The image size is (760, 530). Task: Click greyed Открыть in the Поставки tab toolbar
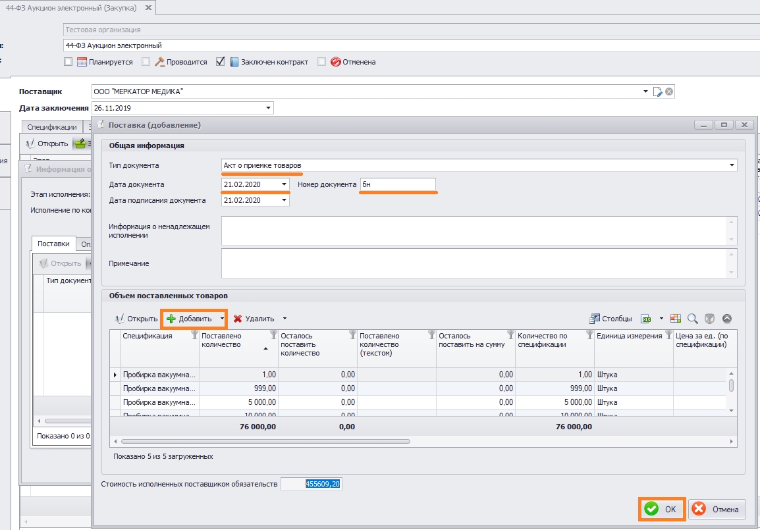(x=60, y=263)
